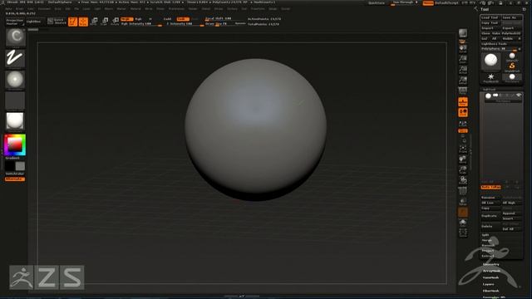This screenshot has height=299, width=532.
Task: Open the Transform menu
Action: point(258,9)
